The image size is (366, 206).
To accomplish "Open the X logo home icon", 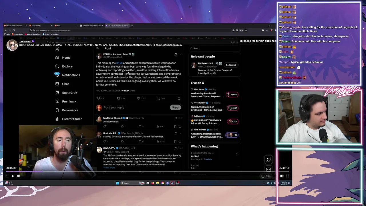I will (57, 49).
